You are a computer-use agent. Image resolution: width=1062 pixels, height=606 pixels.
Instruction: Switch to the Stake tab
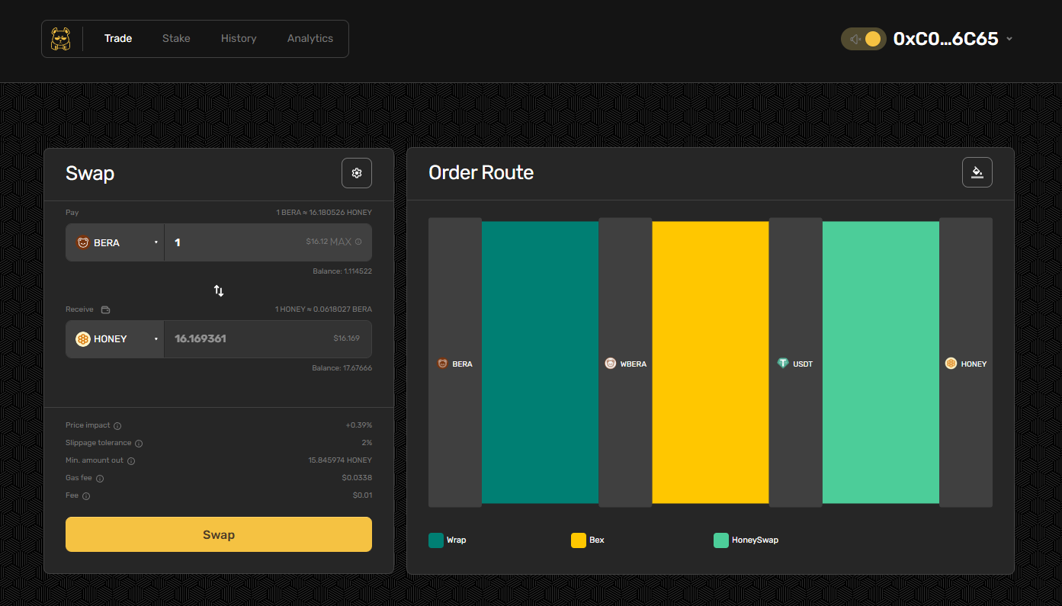(x=176, y=38)
